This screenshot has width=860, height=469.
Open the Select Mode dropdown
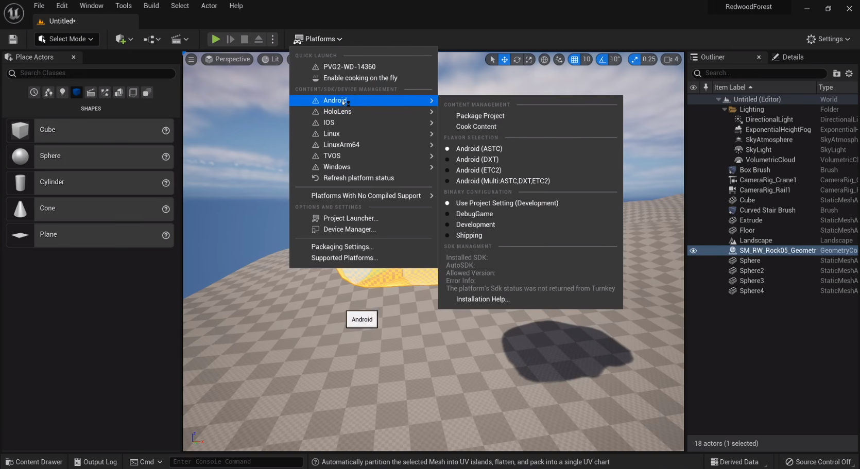coord(66,39)
